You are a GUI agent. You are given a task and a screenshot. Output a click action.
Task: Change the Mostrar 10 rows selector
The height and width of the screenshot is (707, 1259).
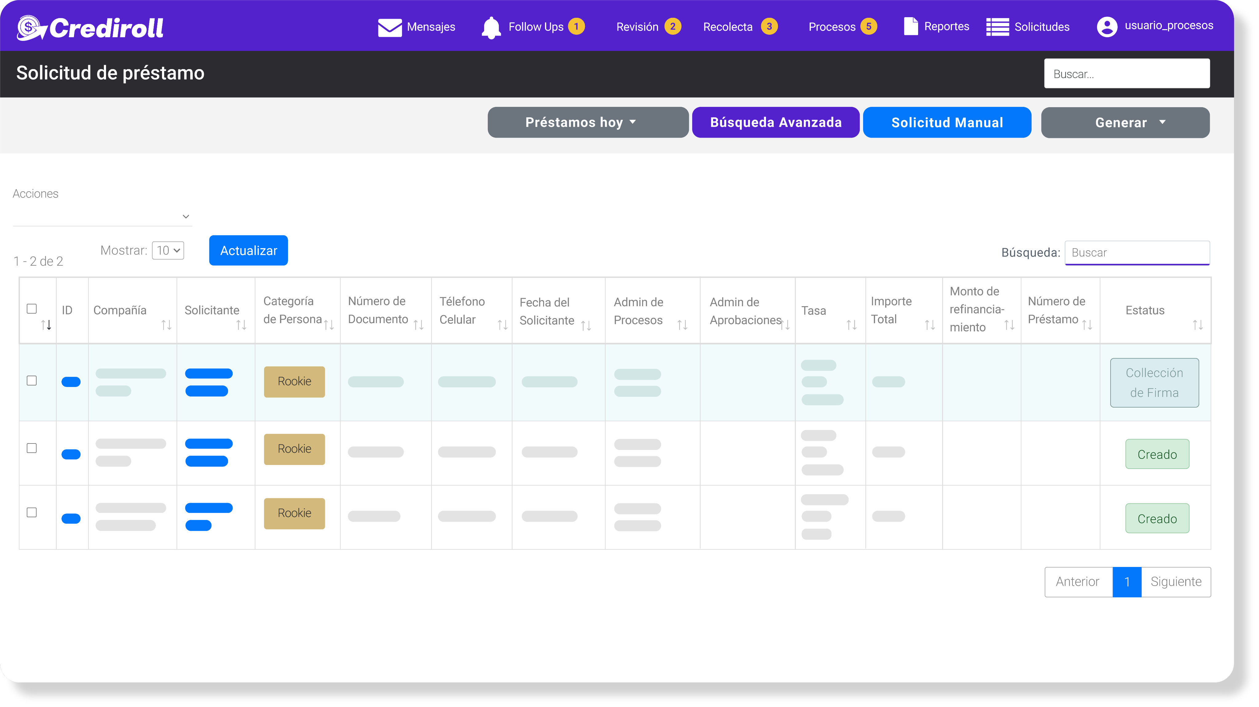(168, 251)
